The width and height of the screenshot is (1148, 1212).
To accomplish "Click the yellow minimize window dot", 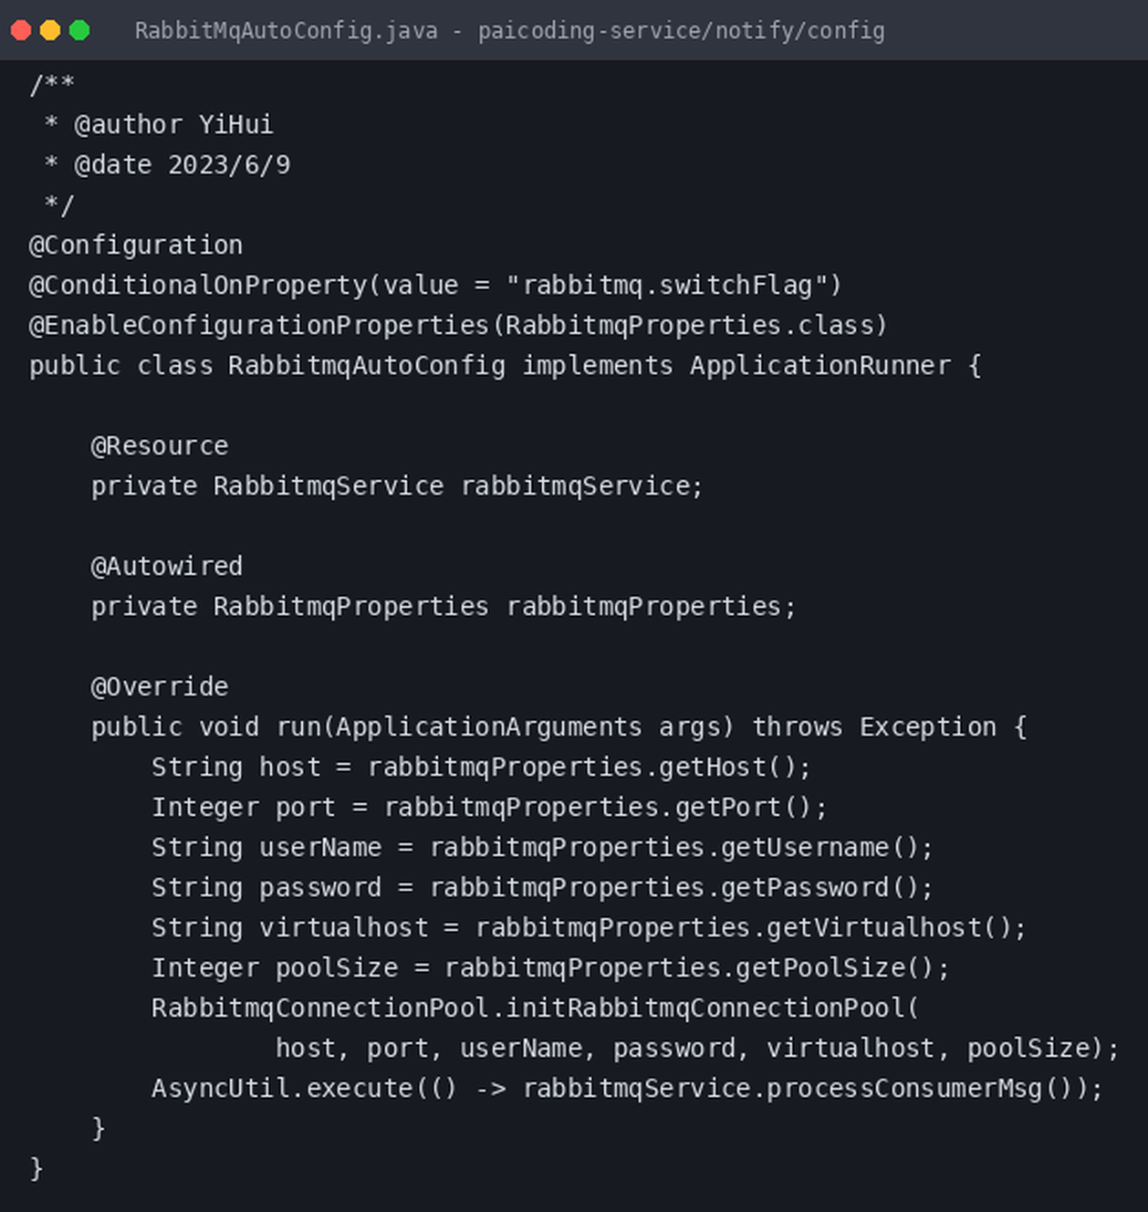I will coord(50,30).
